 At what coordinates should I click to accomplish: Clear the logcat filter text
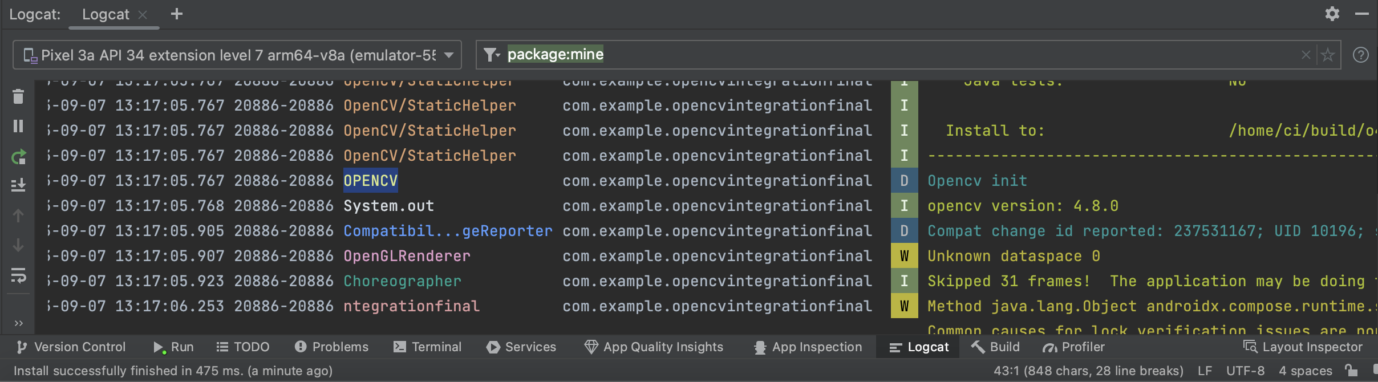point(1306,55)
